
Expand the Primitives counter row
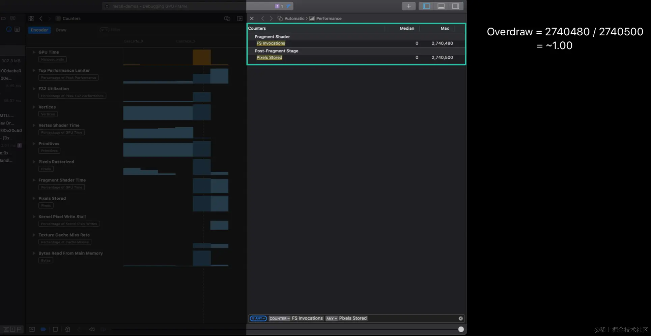tap(34, 143)
